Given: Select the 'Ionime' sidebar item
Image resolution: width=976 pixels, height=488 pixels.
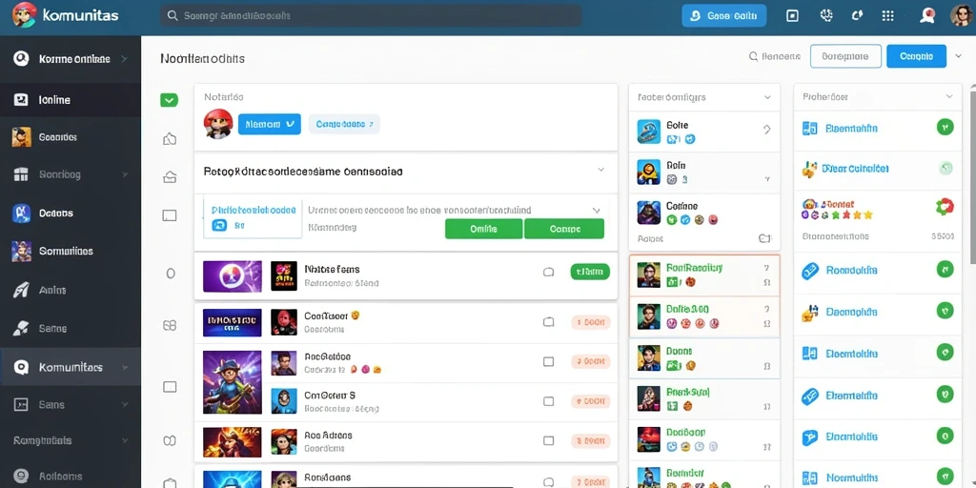Looking at the screenshot, I should click(71, 99).
